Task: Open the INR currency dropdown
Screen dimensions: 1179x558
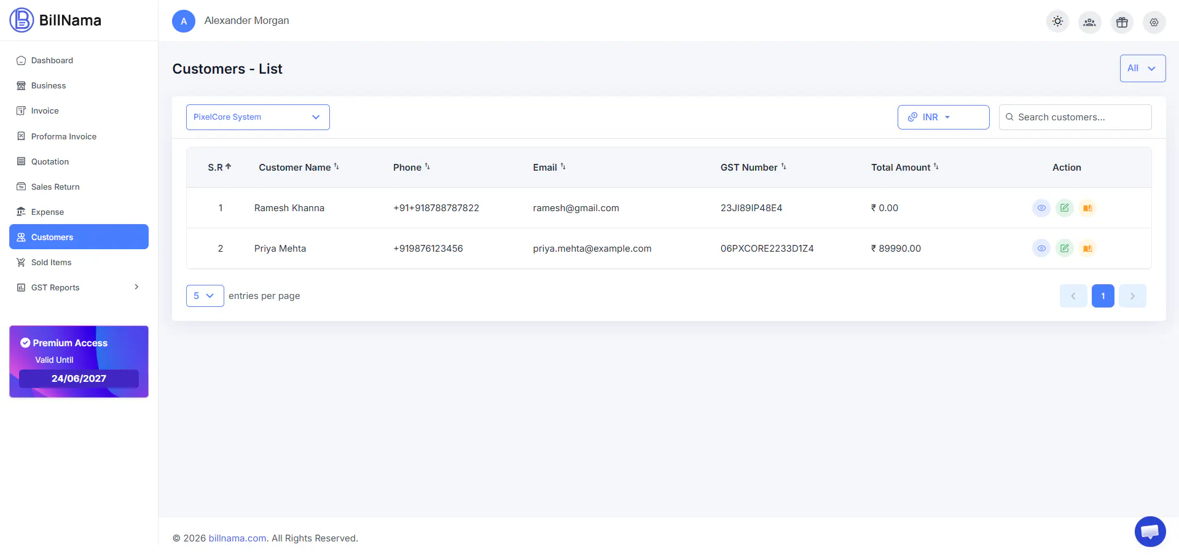Action: point(943,117)
